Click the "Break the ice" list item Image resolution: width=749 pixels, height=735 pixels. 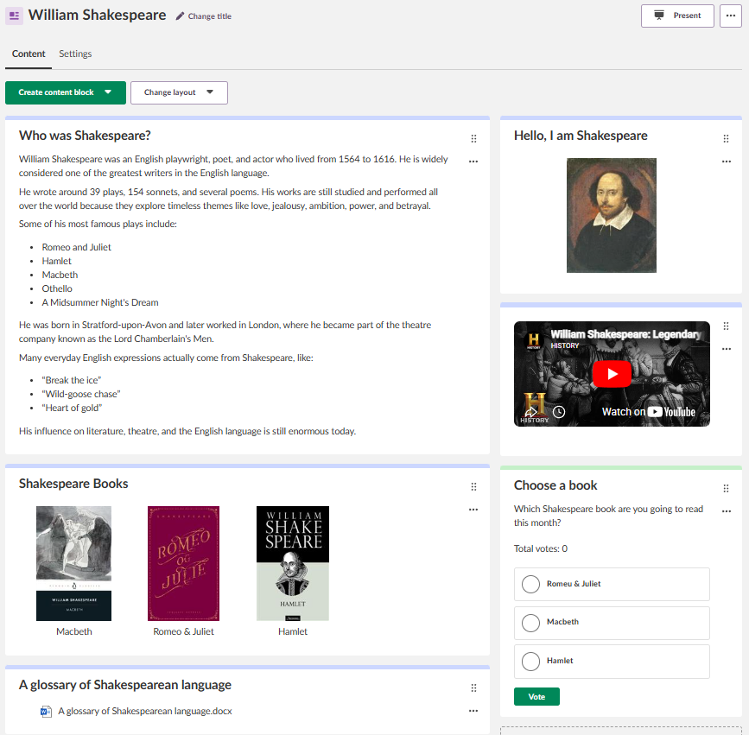pyautogui.click(x=72, y=380)
